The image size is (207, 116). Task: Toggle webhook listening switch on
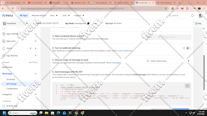point(189,48)
